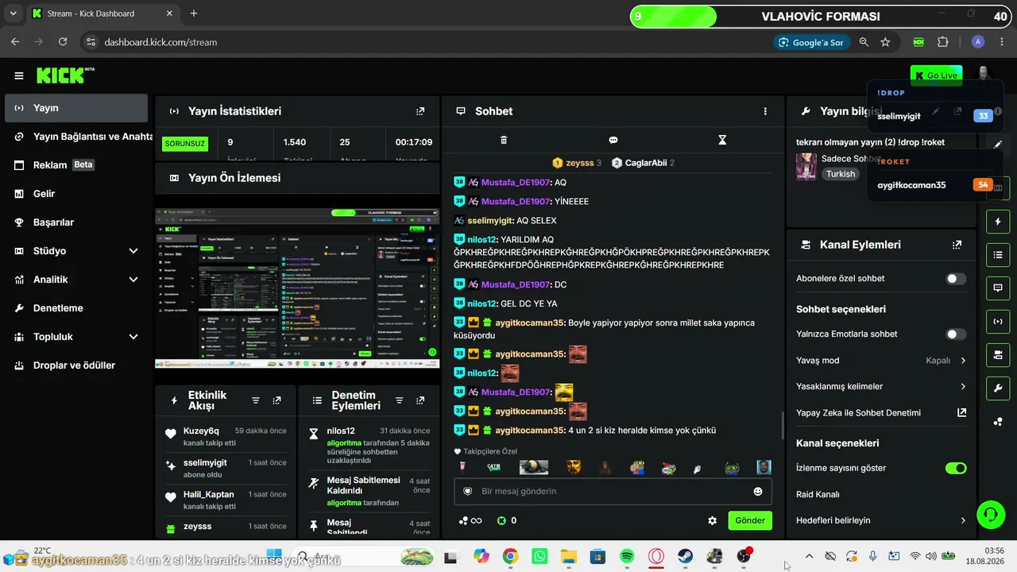This screenshot has height=572, width=1017.
Task: Click the speech bubble icon in Sohbet toolbar
Action: tap(613, 140)
